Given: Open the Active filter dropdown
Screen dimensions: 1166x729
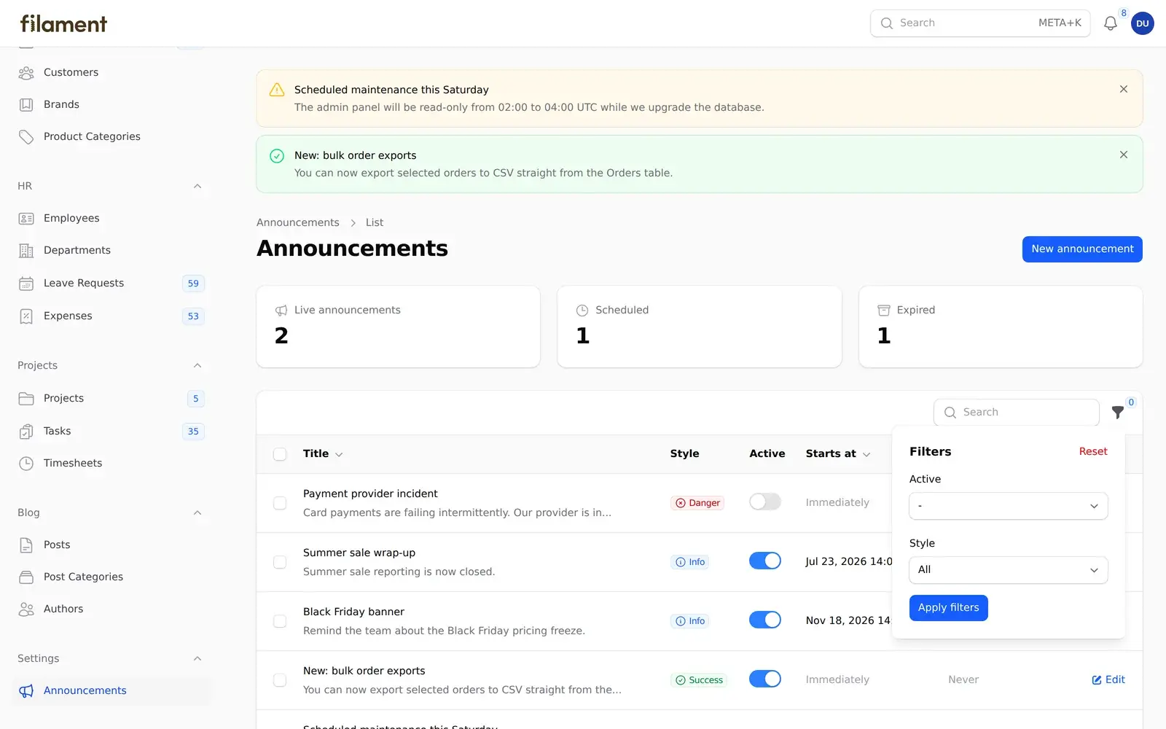Looking at the screenshot, I should click(1009, 506).
